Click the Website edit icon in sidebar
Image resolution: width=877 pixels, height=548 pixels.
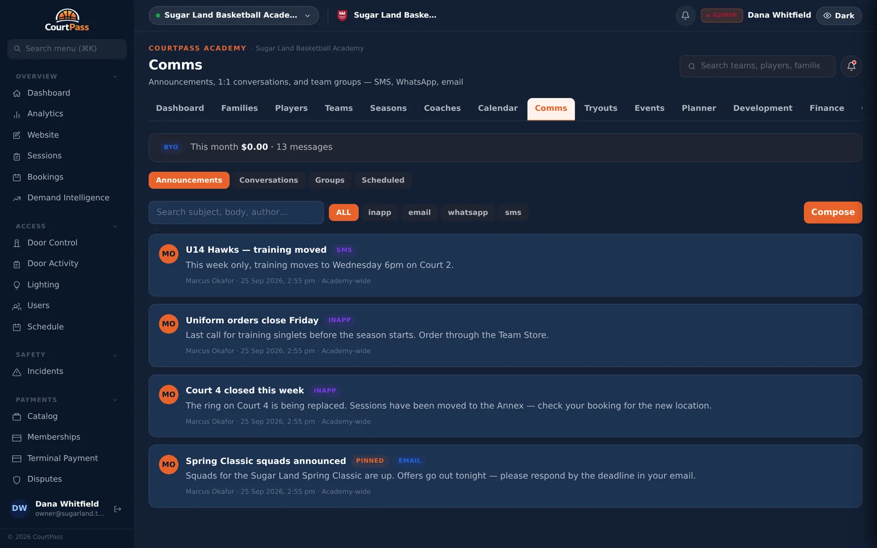(16, 135)
